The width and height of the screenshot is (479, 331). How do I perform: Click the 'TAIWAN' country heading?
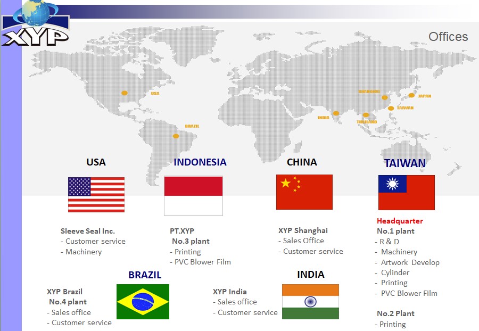point(405,163)
